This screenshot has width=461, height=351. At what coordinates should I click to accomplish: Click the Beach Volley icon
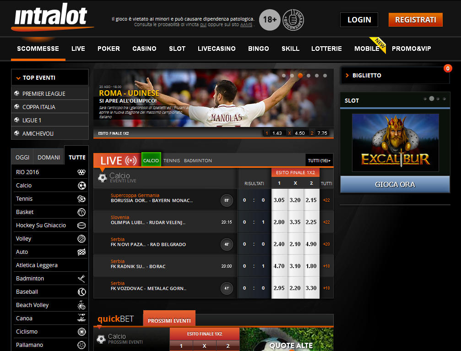(x=81, y=305)
